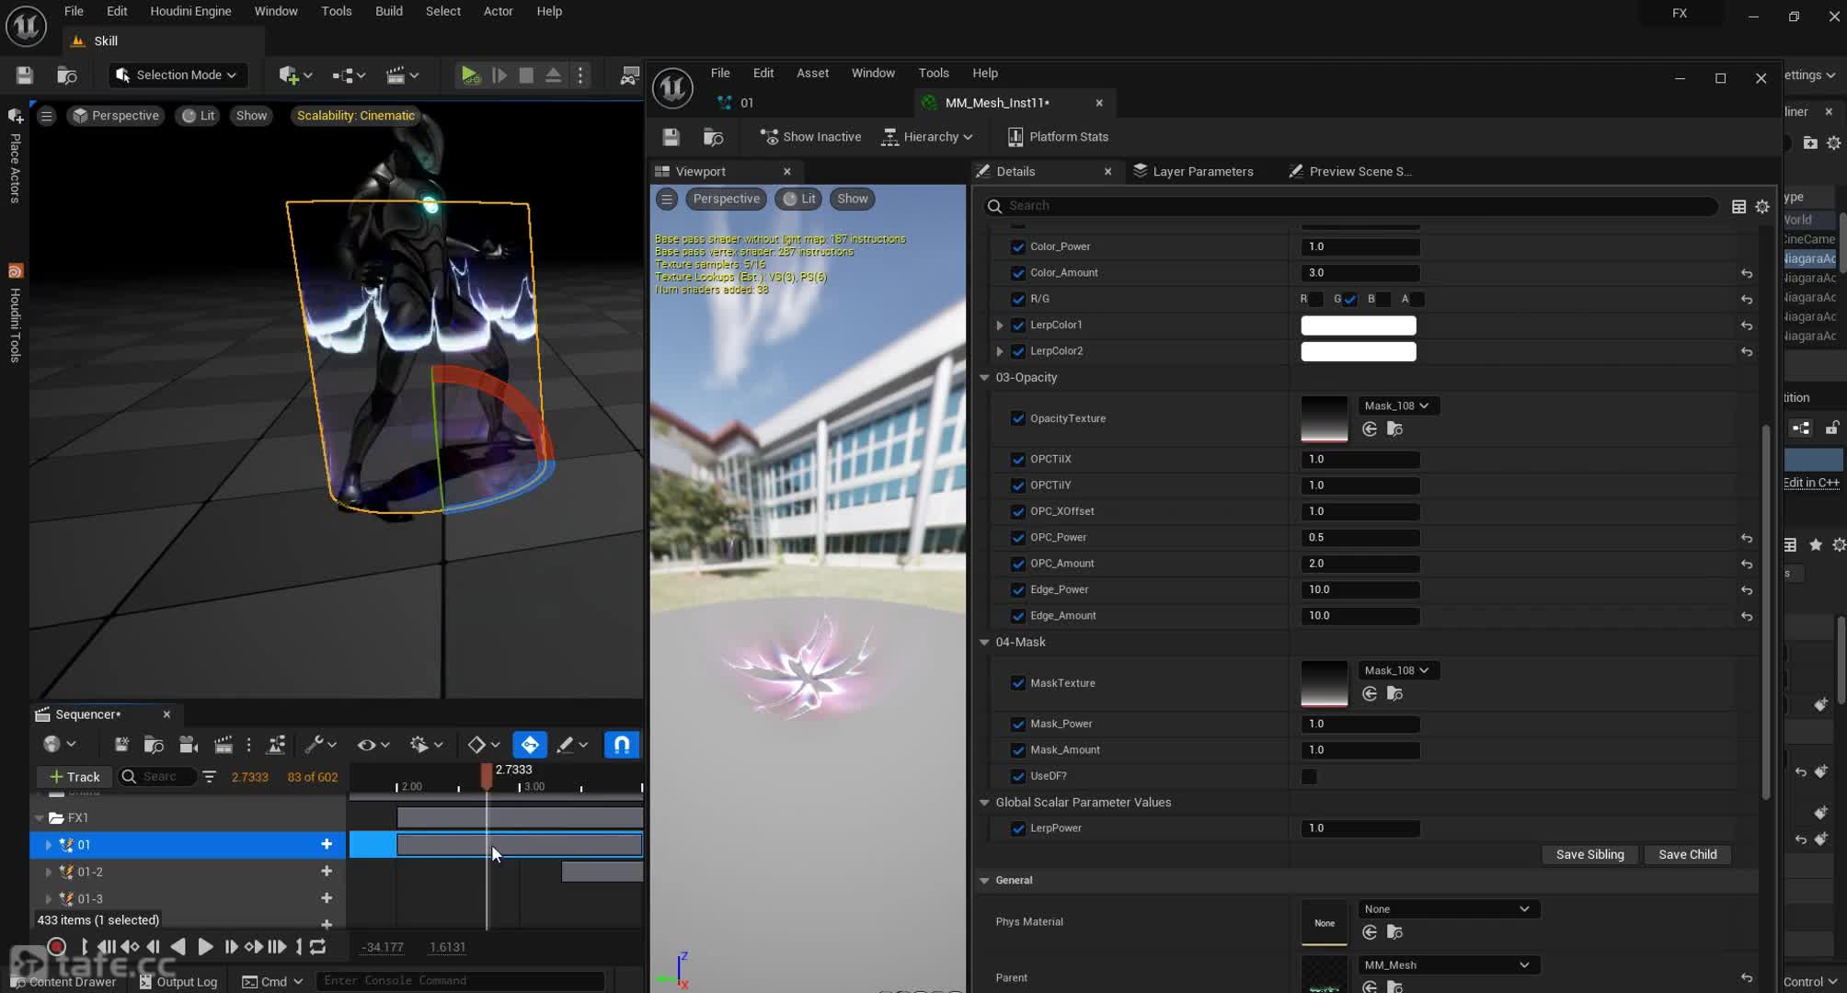Viewport: 1847px width, 993px height.
Task: Uncheck Mask_Amount override checkbox
Action: (x=1018, y=750)
